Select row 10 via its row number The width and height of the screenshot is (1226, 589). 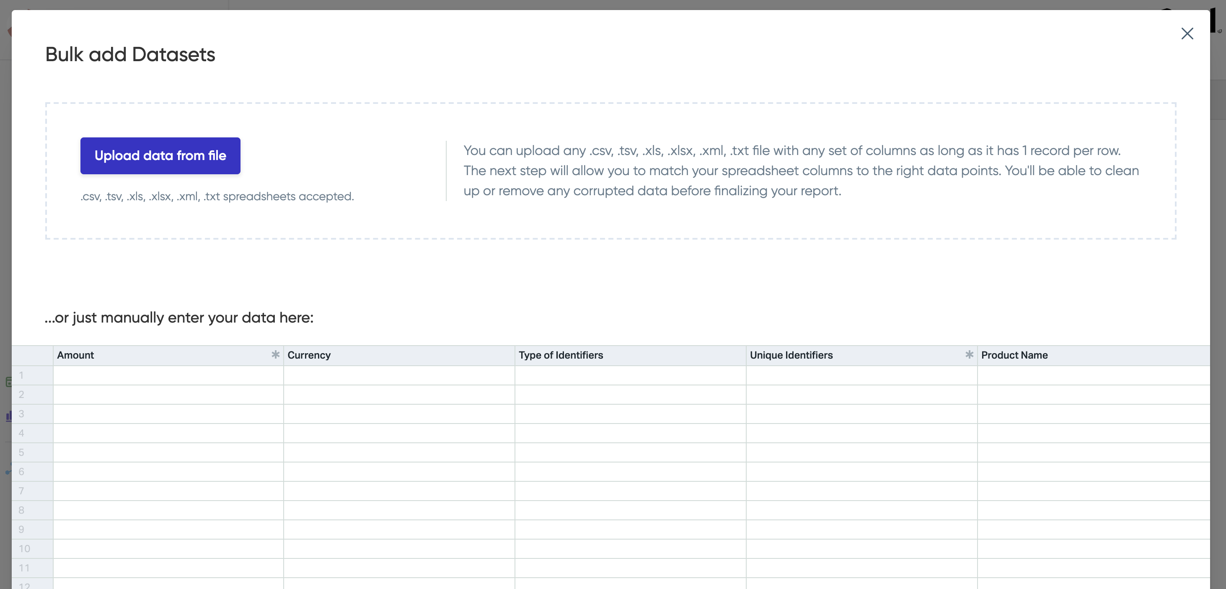[31, 548]
